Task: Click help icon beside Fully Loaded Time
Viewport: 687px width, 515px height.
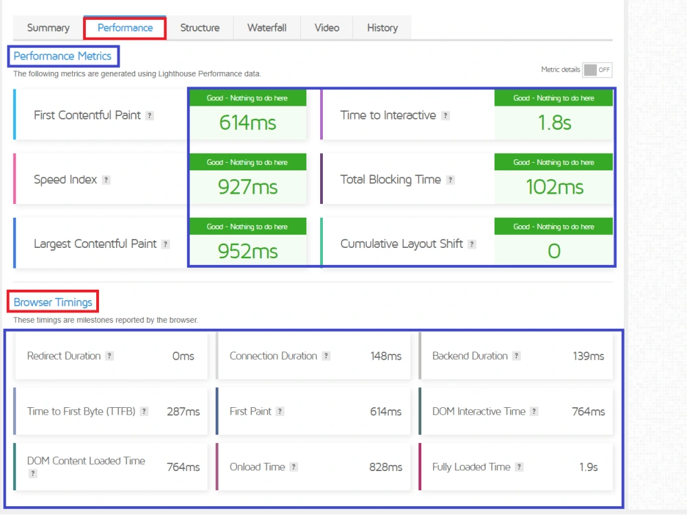Action: click(x=519, y=467)
